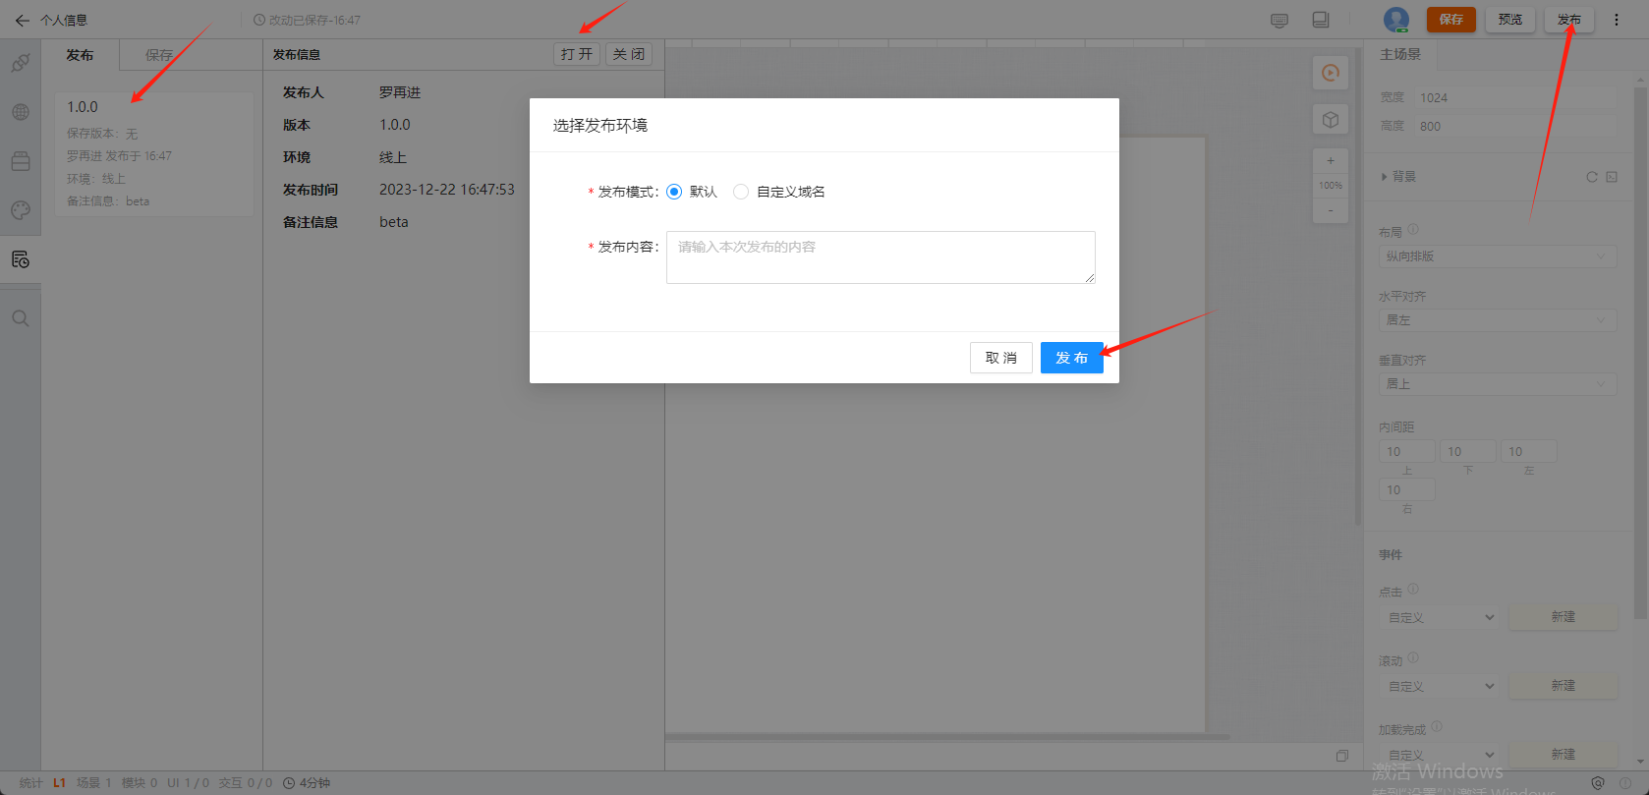Click the zoom in plus control
Image resolution: width=1649 pixels, height=795 pixels.
click(x=1331, y=161)
